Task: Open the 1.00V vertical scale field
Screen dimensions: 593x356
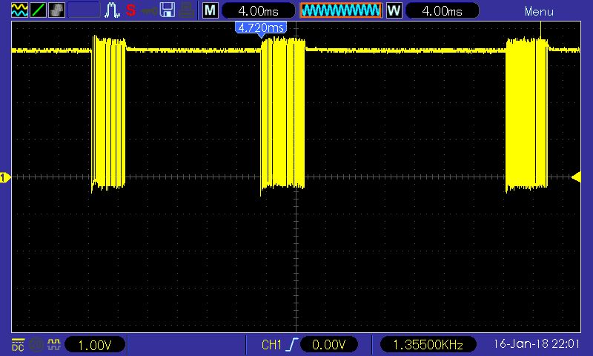Action: point(95,345)
